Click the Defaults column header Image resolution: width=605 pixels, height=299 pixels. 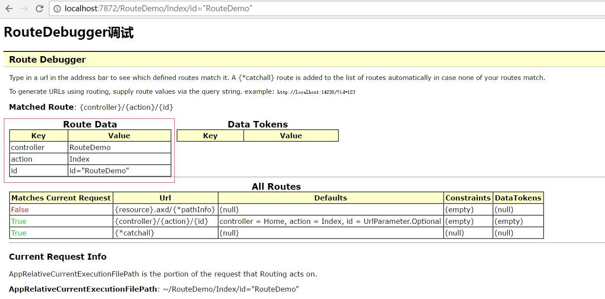coord(331,198)
